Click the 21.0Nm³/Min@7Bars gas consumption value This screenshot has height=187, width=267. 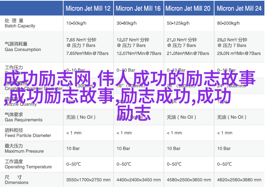point(188,53)
